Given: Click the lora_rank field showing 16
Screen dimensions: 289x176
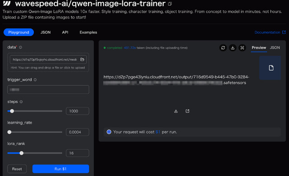Looking at the screenshot, I should click(77, 153).
